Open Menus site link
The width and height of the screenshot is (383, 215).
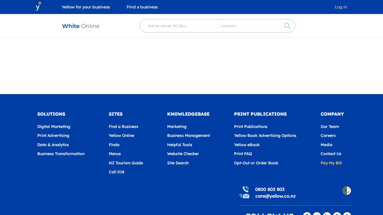pos(115,154)
